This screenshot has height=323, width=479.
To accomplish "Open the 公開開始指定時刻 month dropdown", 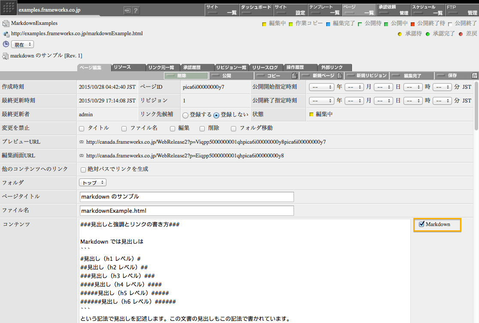I will pyautogui.click(x=354, y=87).
